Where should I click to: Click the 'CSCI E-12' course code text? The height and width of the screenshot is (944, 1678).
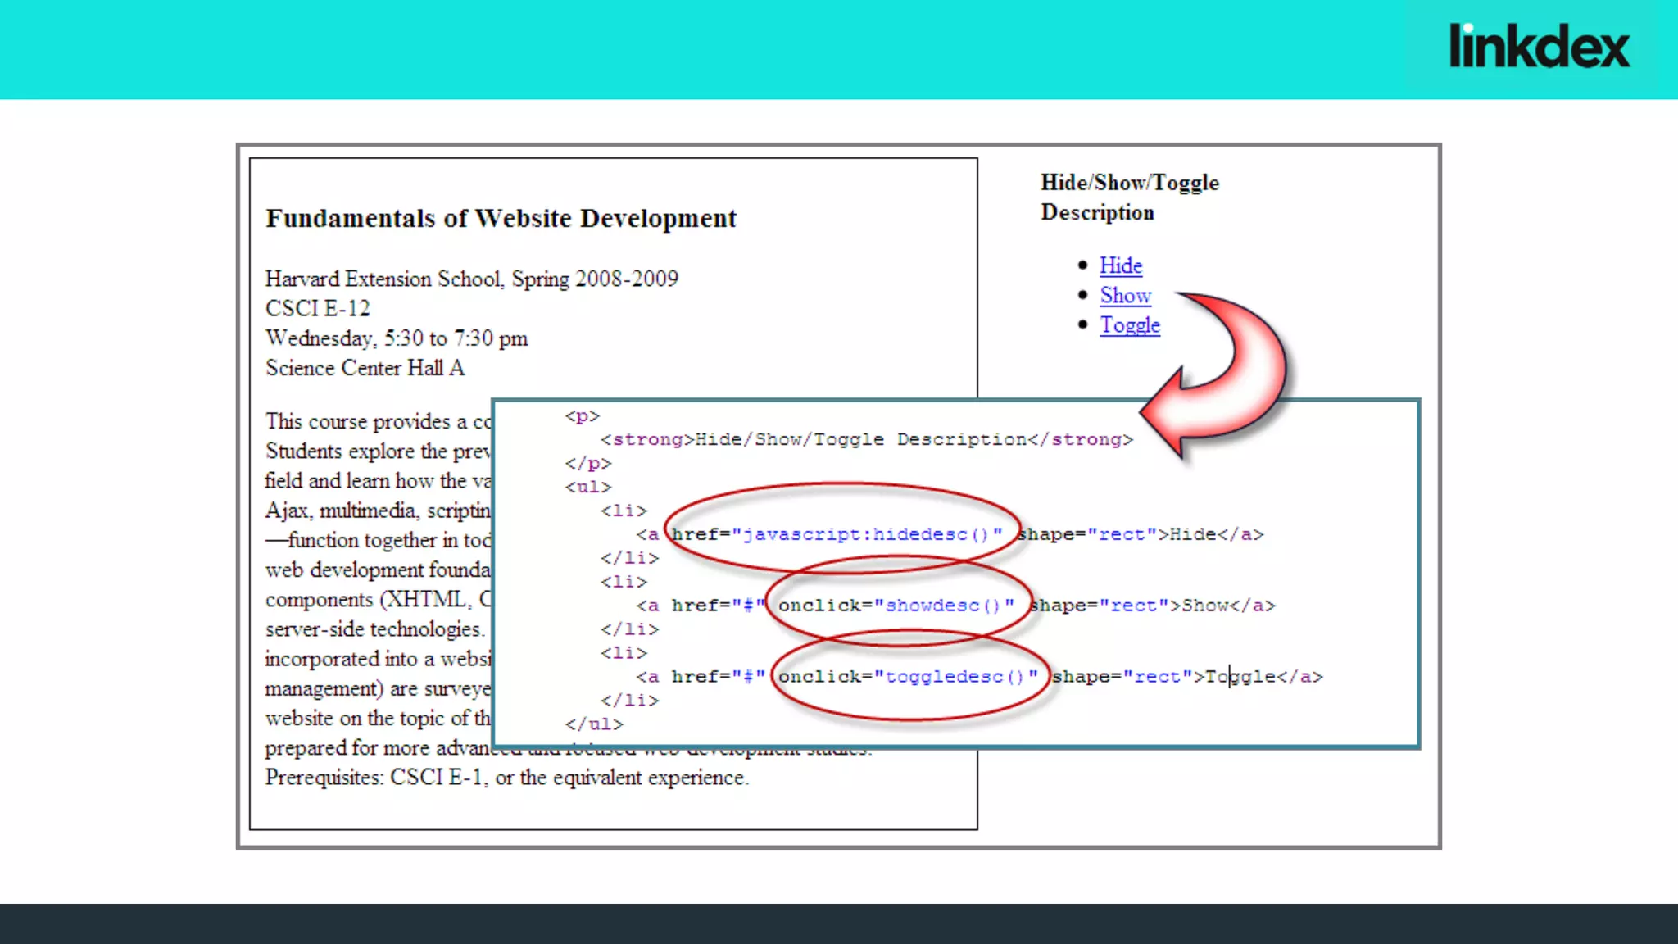pos(317,309)
